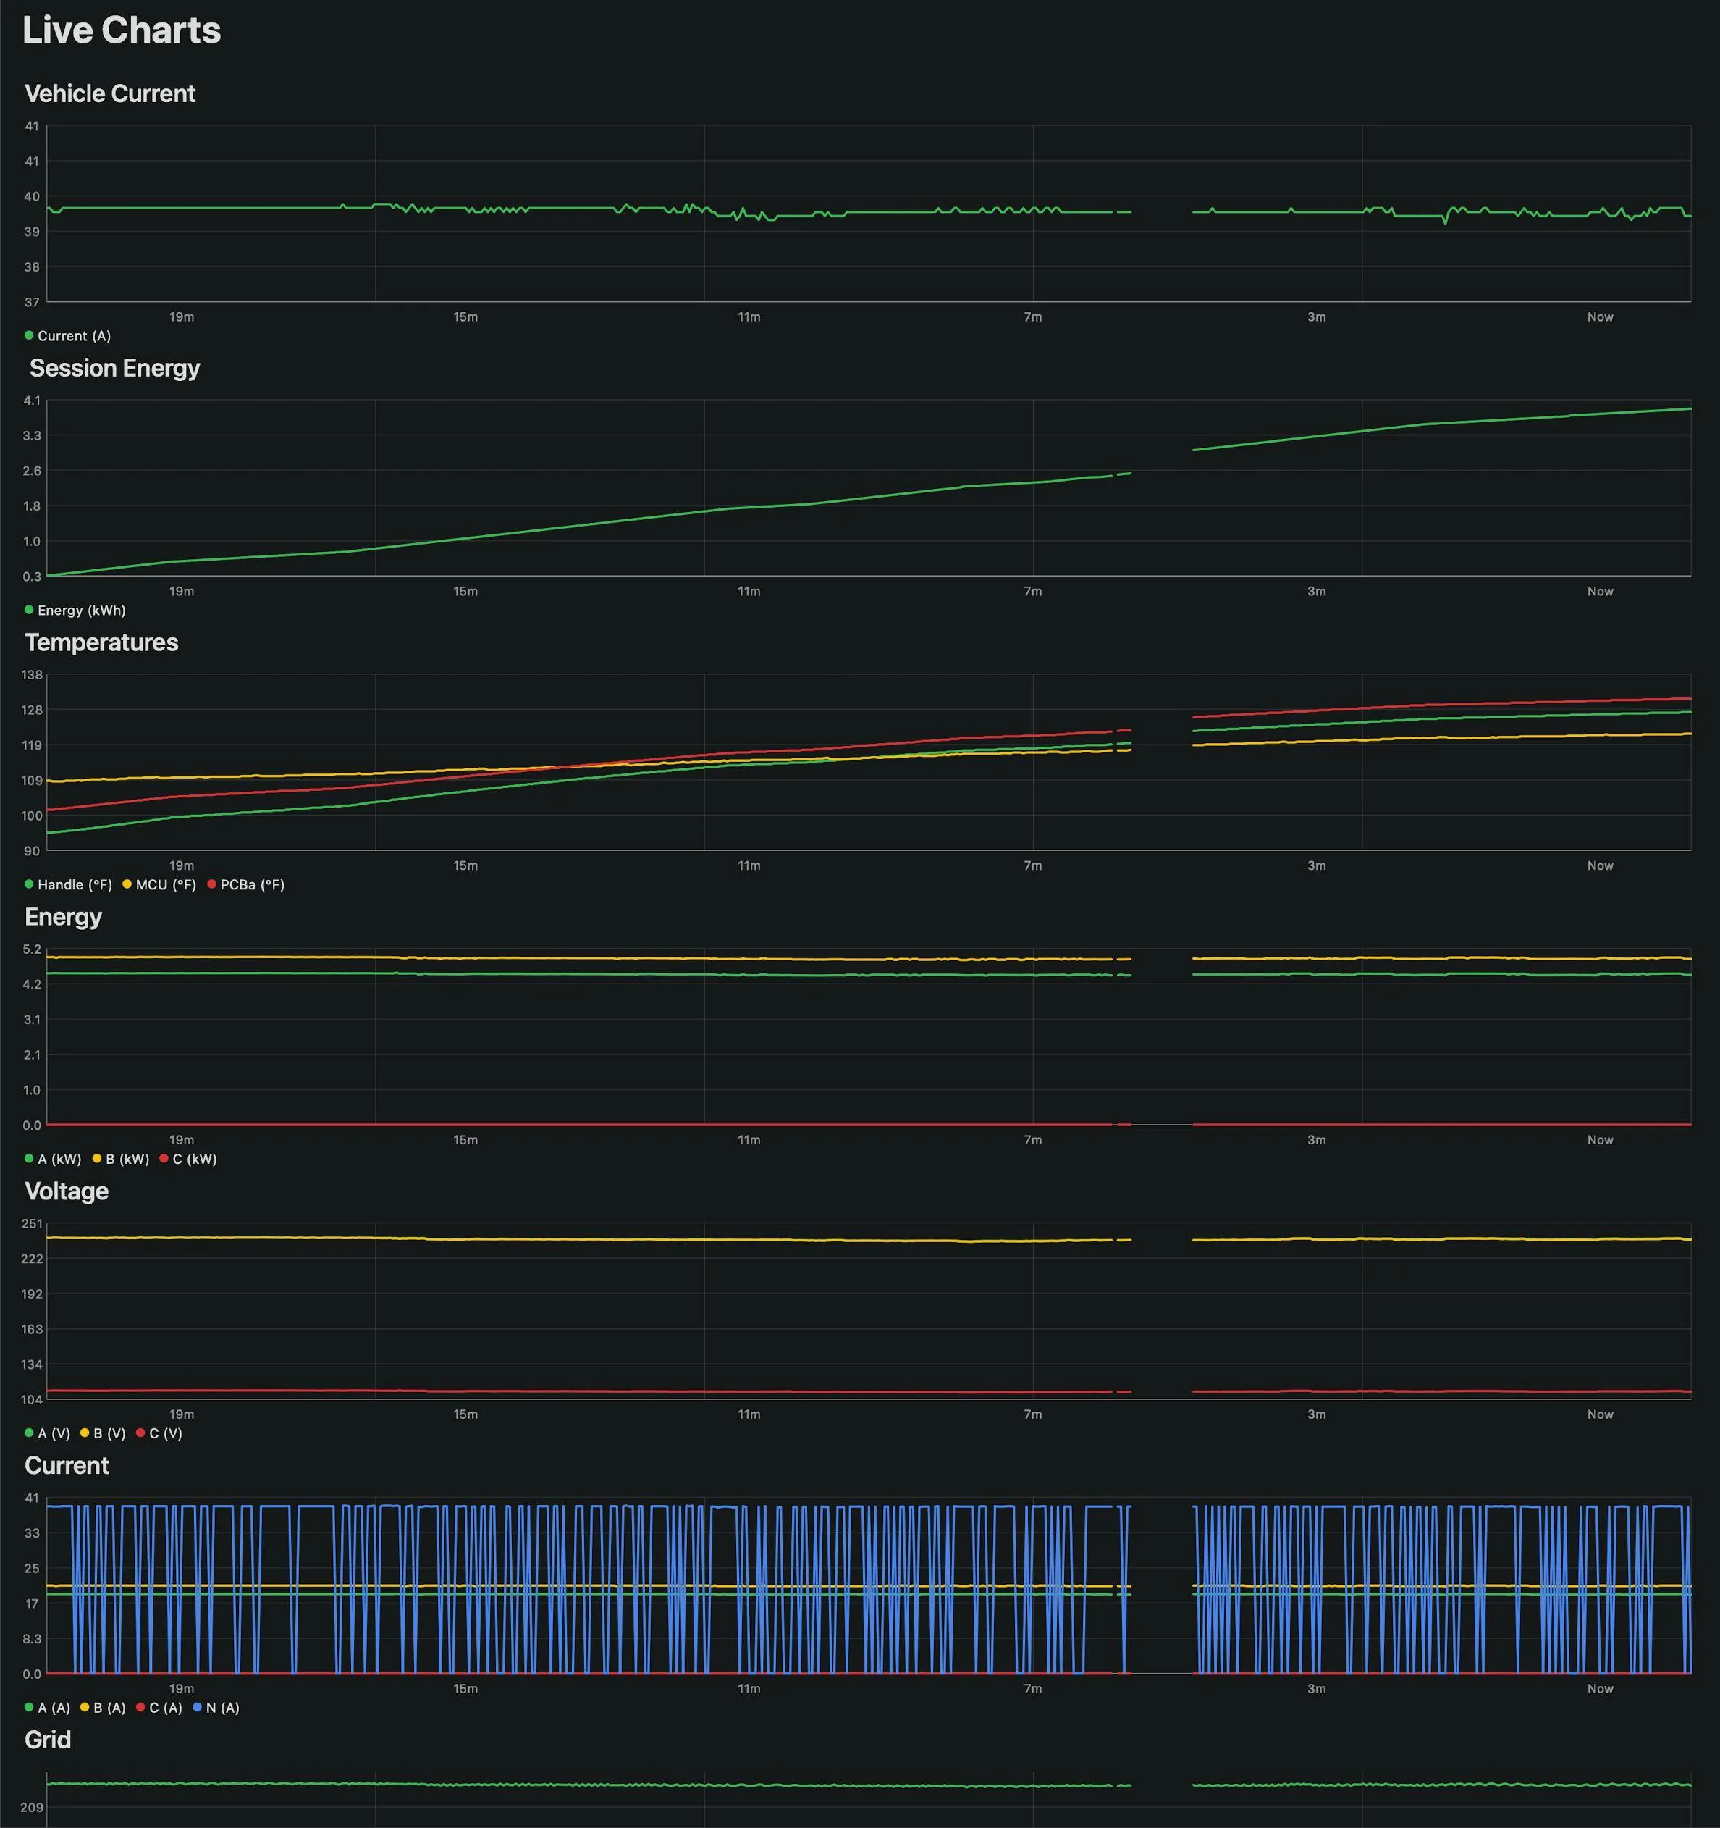This screenshot has height=1828, width=1720.
Task: Toggle the C (A) legend entry
Action: (159, 1706)
